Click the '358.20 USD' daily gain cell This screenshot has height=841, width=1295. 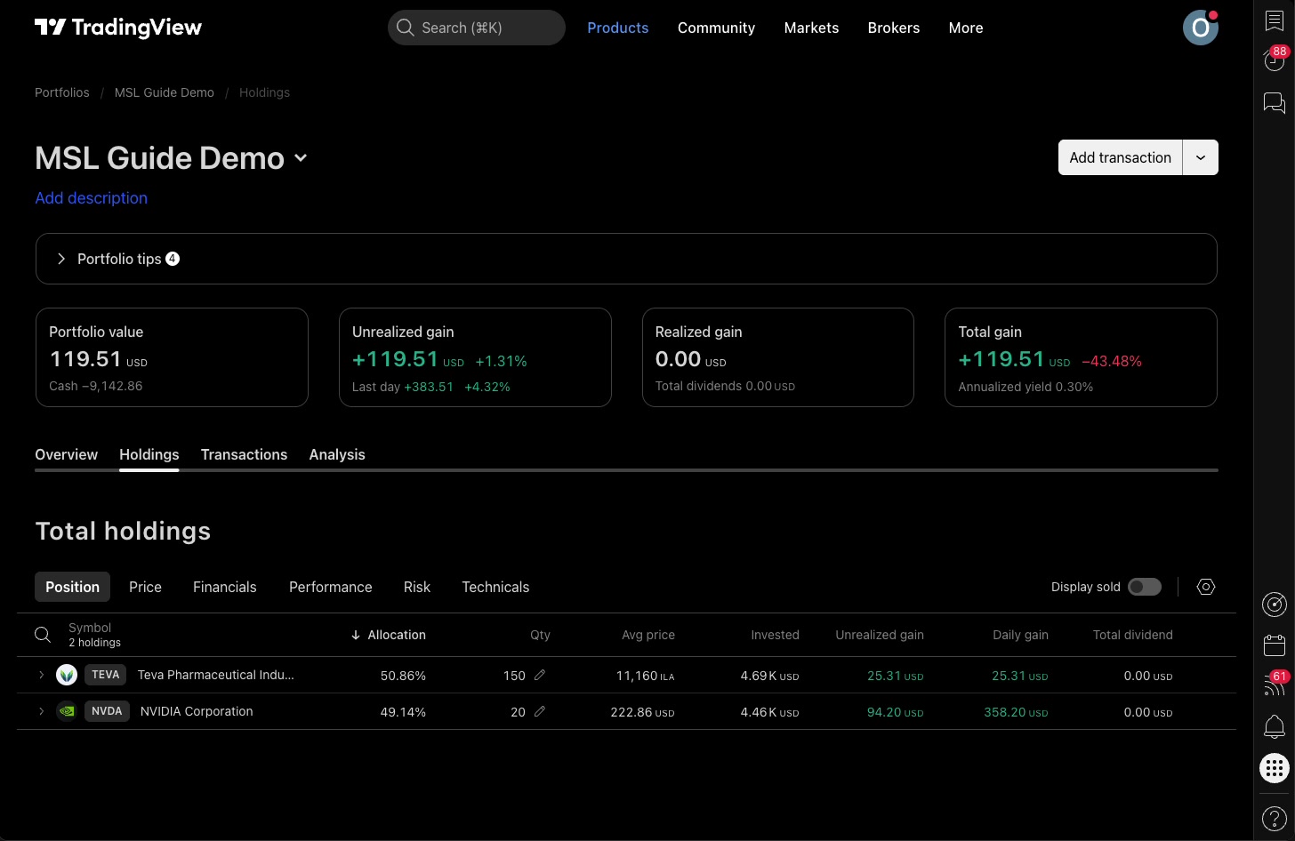pyautogui.click(x=1016, y=712)
